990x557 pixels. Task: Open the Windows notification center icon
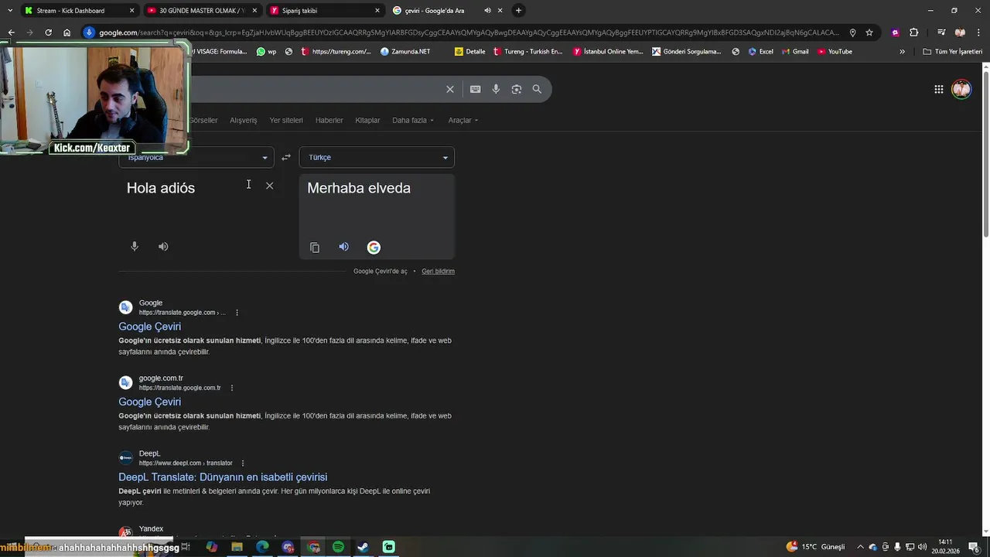click(975, 547)
